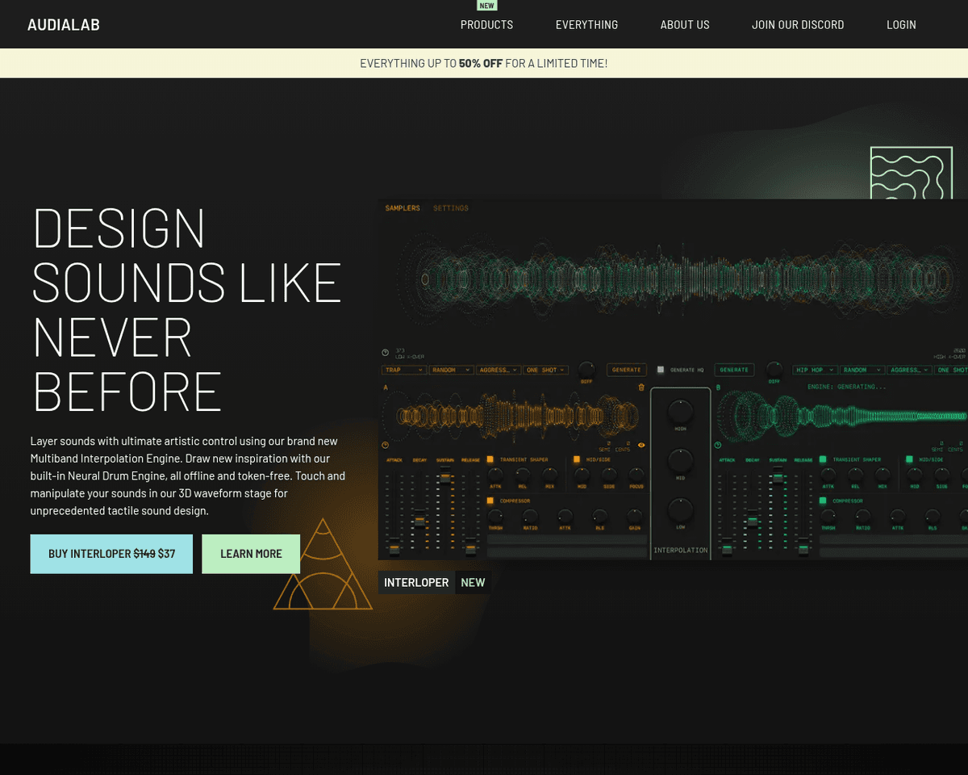
Task: Switch to the Settings tab in plugin
Action: pyautogui.click(x=450, y=208)
